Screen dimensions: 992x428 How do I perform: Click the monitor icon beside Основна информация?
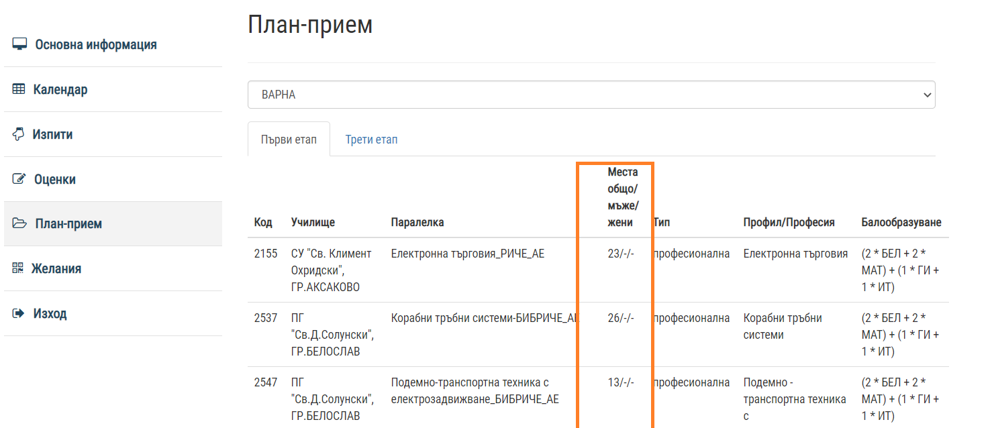point(19,45)
